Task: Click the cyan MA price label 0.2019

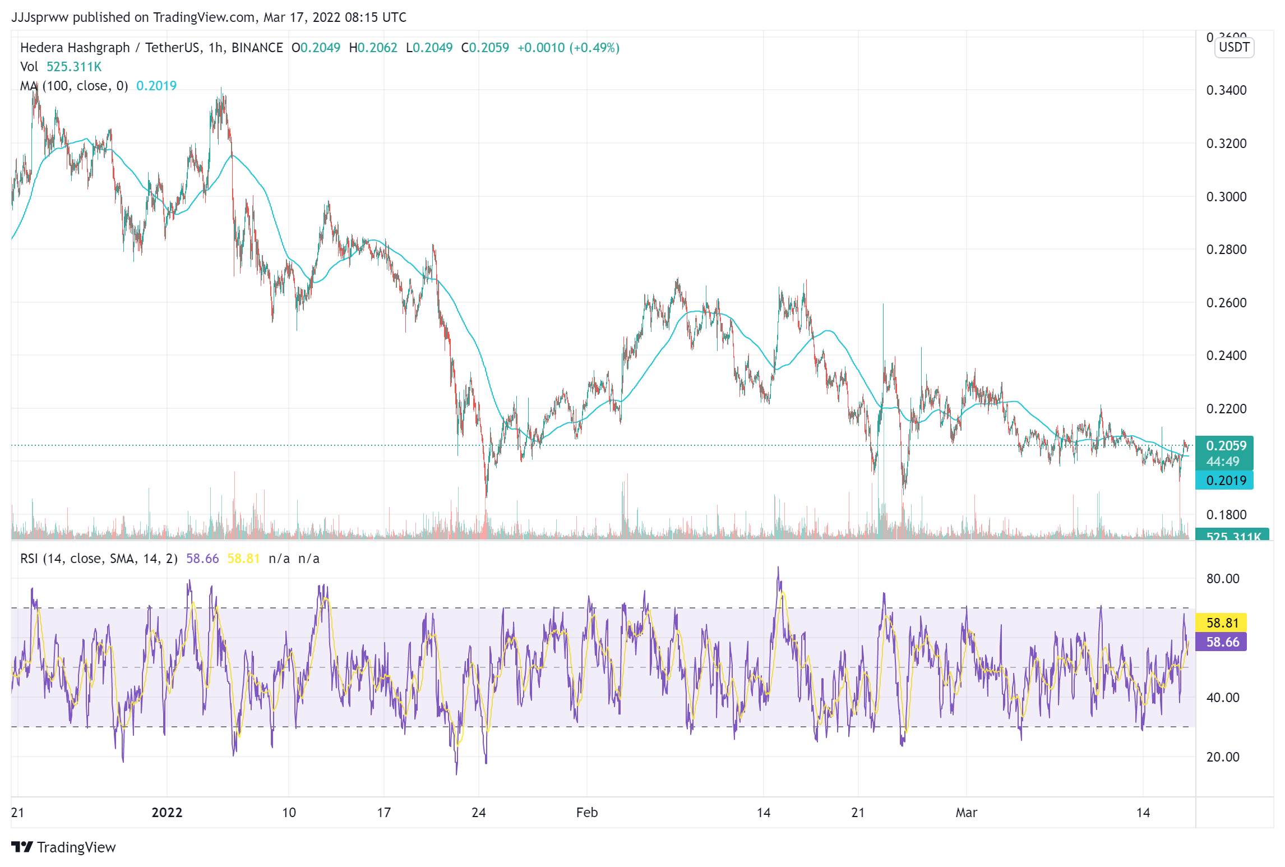Action: tap(1224, 481)
